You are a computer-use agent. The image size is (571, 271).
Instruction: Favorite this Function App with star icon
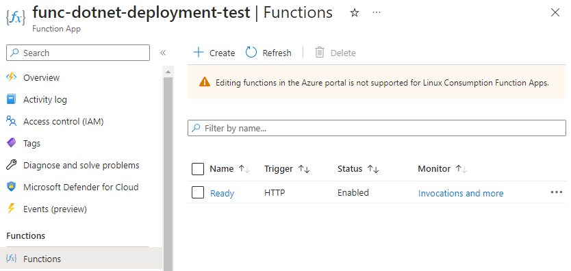[x=355, y=13]
